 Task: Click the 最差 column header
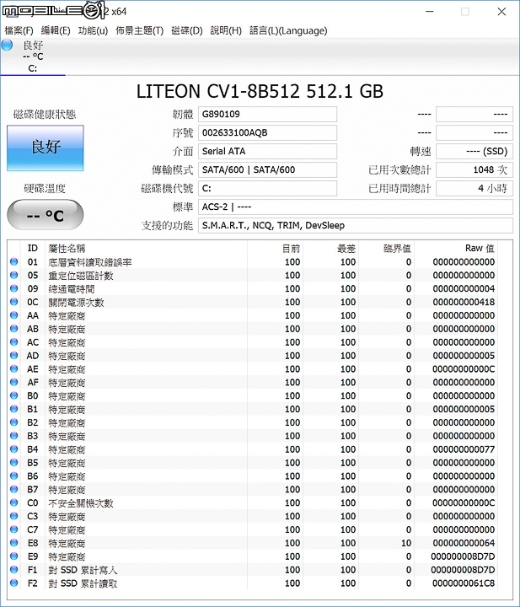point(346,248)
